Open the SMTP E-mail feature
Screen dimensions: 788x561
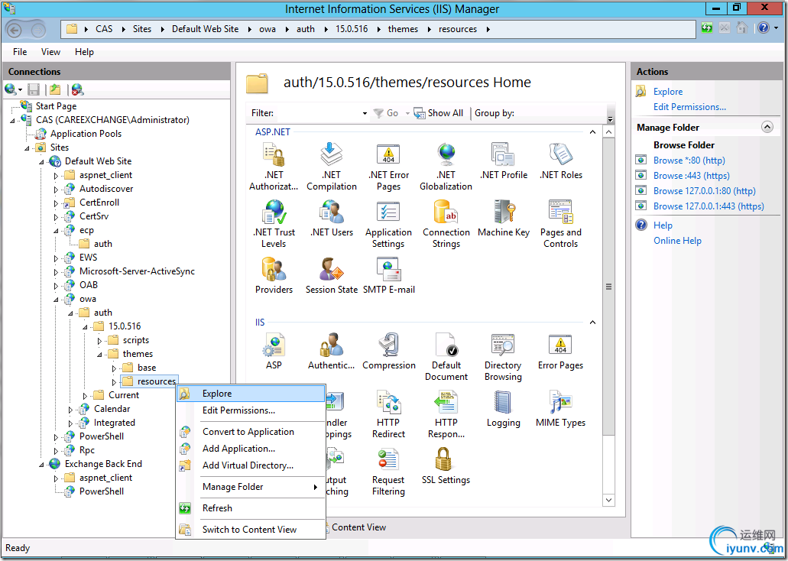coord(388,275)
